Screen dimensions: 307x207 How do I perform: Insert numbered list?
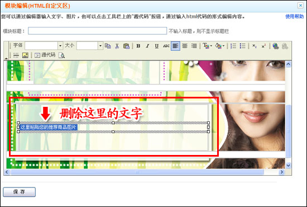[x=233, y=46]
